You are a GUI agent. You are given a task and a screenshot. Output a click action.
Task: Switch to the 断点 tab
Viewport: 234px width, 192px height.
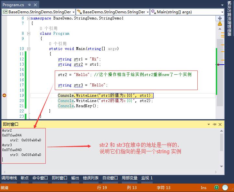coord(25,178)
